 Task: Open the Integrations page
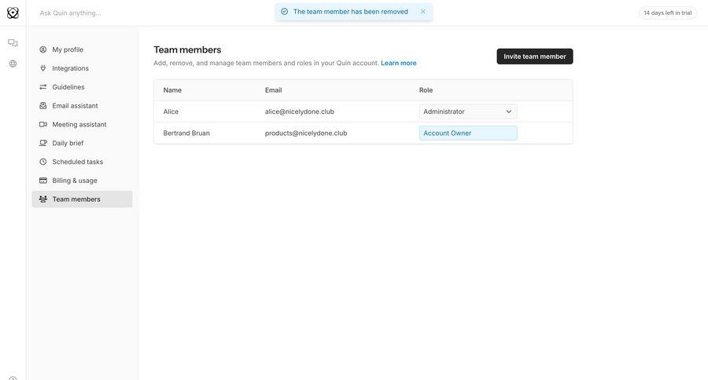pos(82,68)
